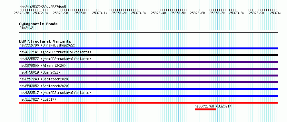The image size is (287, 122).
Task: Click the DGV Structural Variants track title
Action: click(45, 41)
